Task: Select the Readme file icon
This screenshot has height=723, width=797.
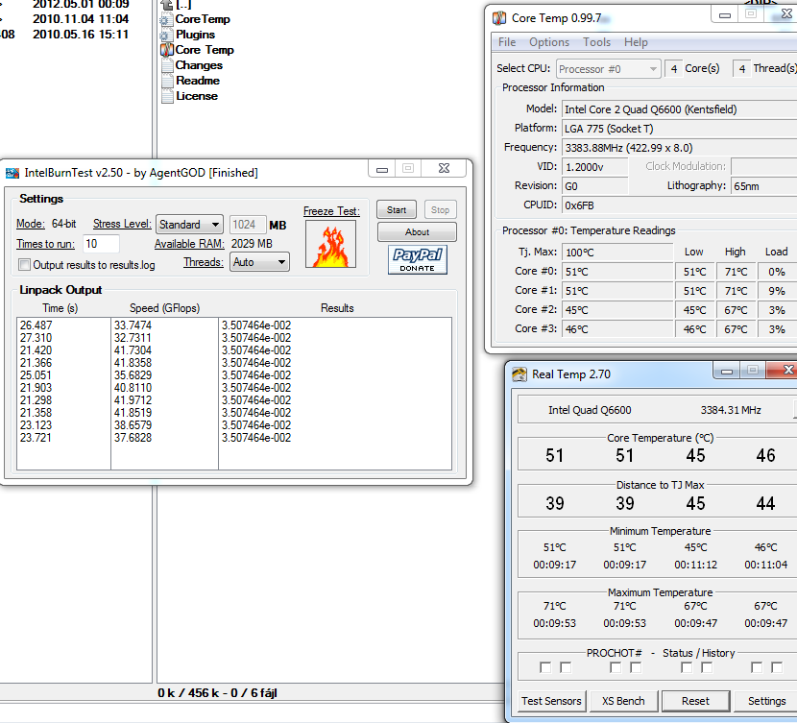Action: point(167,81)
